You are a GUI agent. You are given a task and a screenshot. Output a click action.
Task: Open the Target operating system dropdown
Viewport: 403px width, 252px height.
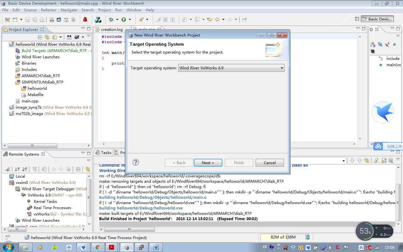281,68
